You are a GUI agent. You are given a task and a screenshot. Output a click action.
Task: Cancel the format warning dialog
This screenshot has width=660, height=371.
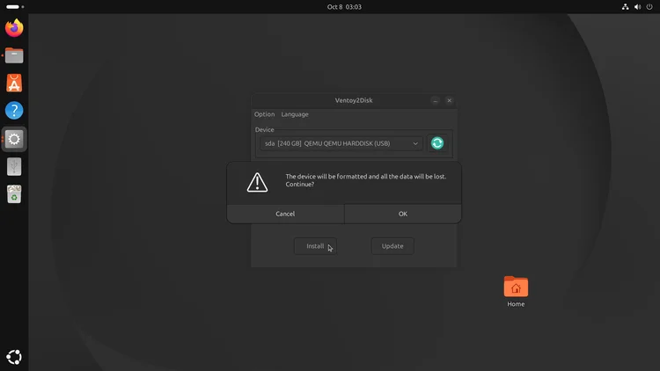(x=285, y=214)
